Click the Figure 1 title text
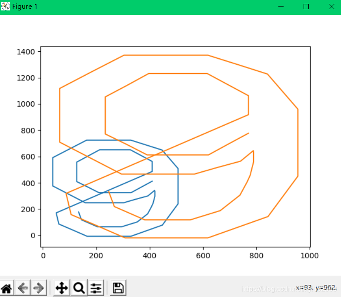341x297 pixels. 25,7
